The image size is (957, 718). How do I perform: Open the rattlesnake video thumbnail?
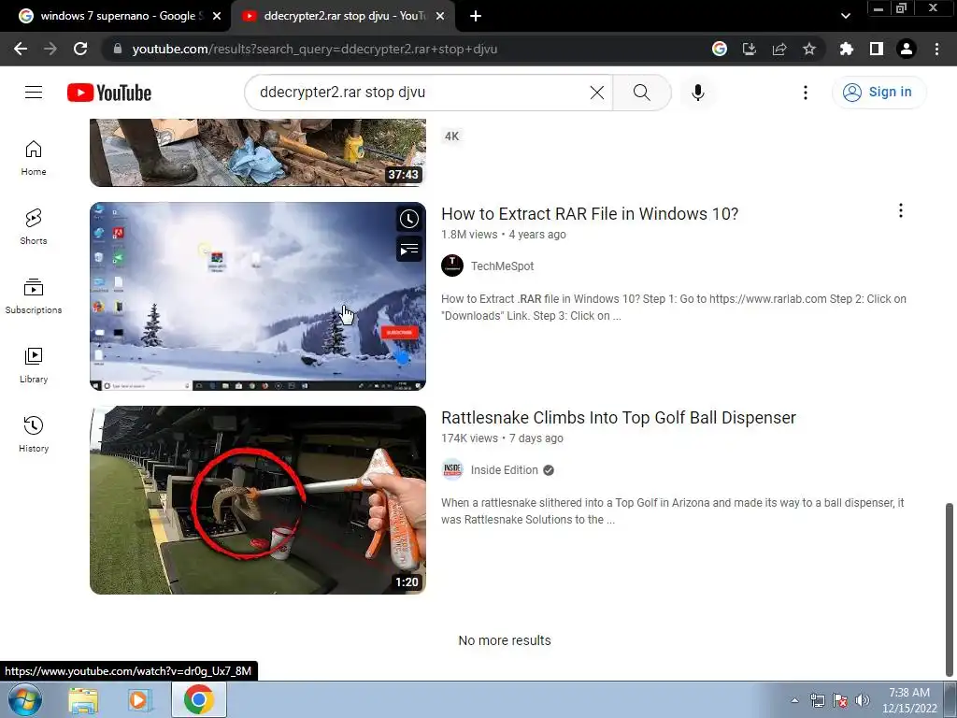(x=258, y=500)
